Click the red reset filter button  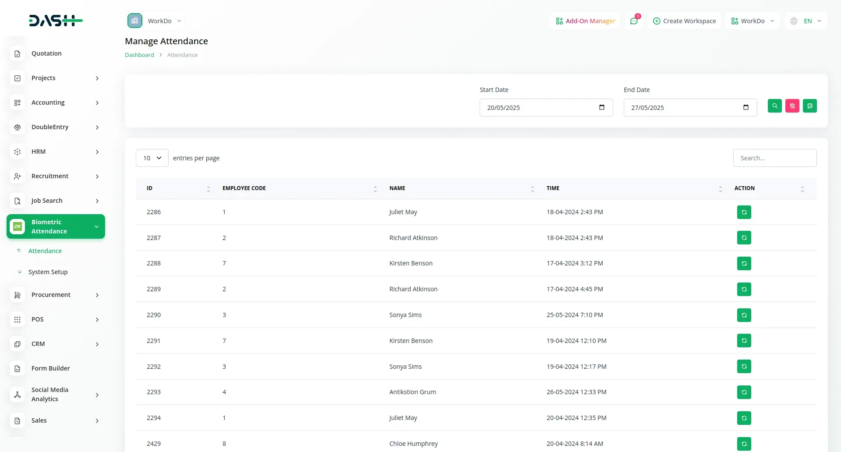(x=792, y=106)
